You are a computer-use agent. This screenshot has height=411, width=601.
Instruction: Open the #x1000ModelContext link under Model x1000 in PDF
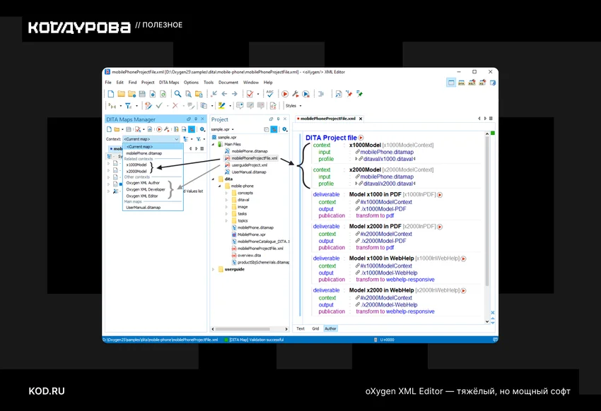386,202
